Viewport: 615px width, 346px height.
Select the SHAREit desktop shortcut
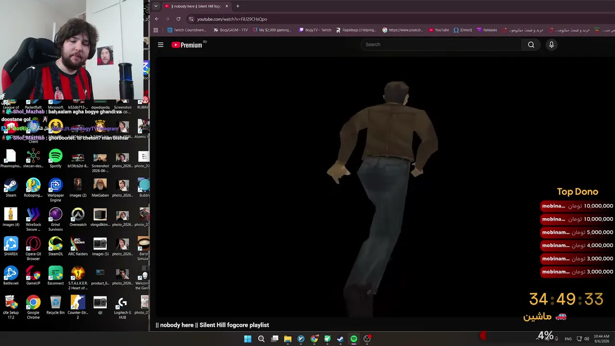[11, 247]
